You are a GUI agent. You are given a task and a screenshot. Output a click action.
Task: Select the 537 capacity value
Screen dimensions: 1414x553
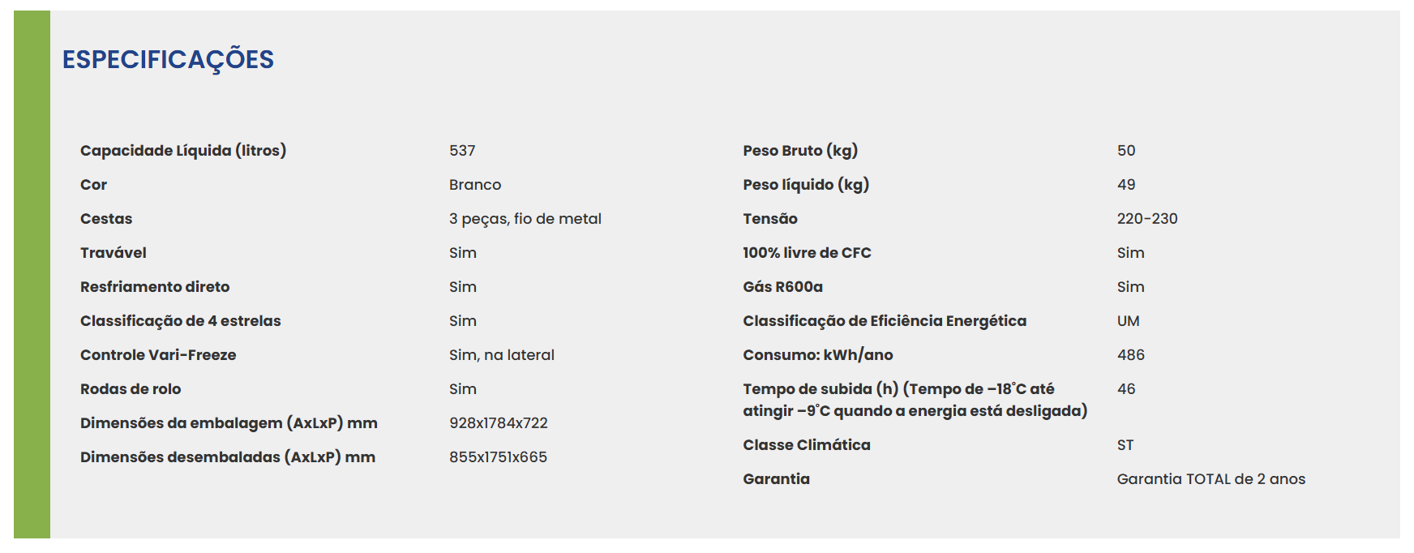(462, 151)
